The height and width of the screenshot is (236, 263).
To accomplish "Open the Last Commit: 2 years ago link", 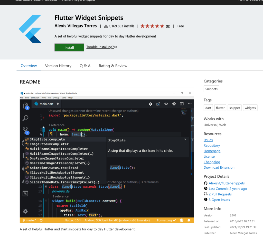I will coord(228,189).
